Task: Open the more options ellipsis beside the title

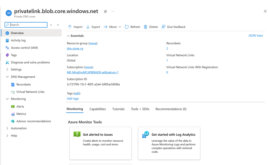Action: [113, 11]
